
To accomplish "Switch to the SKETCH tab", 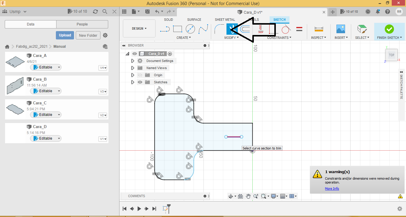I will [x=279, y=20].
